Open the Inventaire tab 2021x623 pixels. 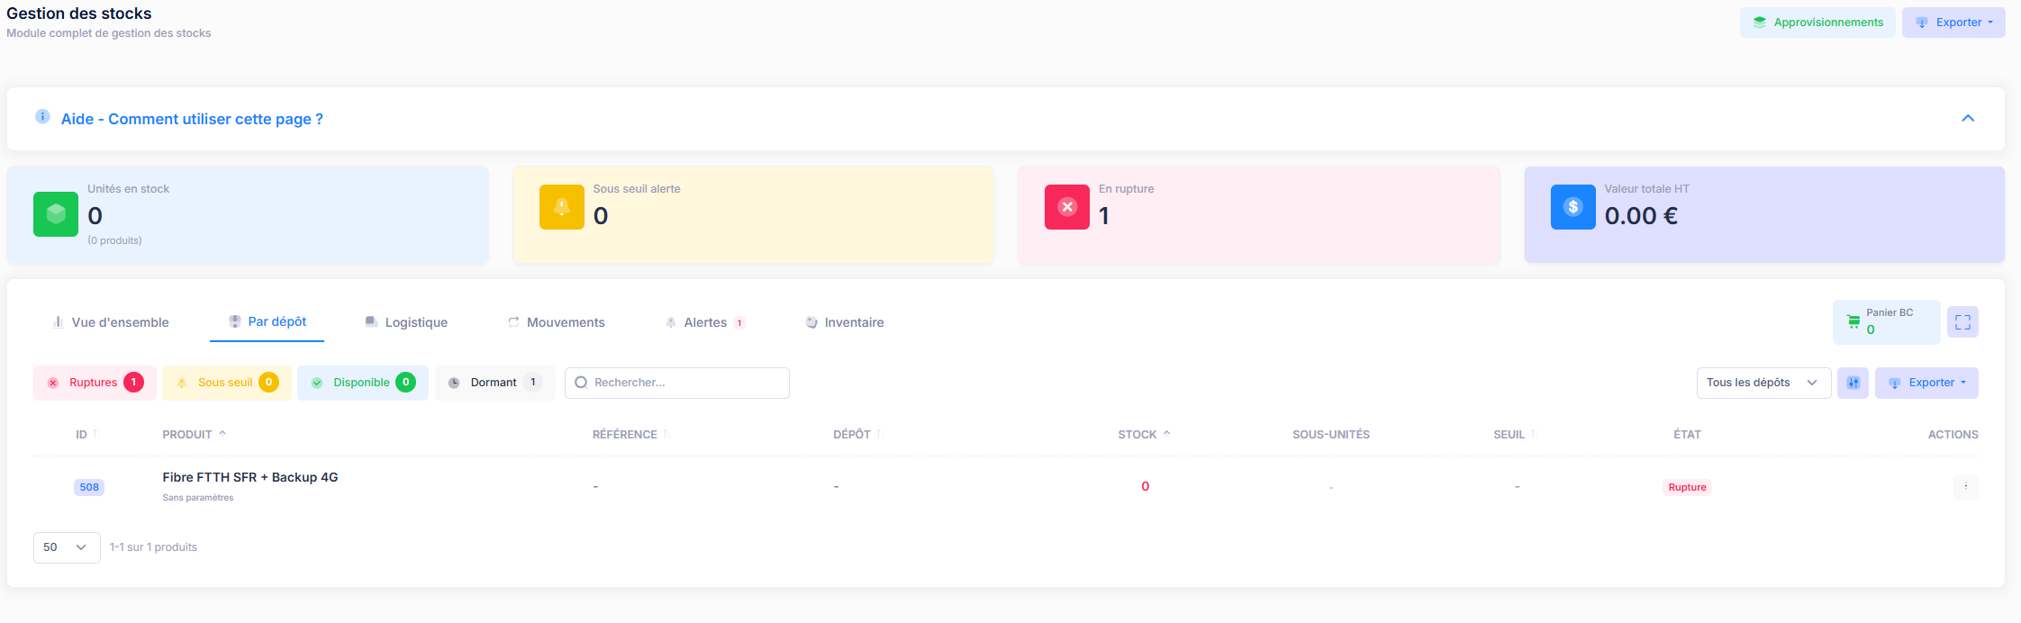click(x=845, y=322)
